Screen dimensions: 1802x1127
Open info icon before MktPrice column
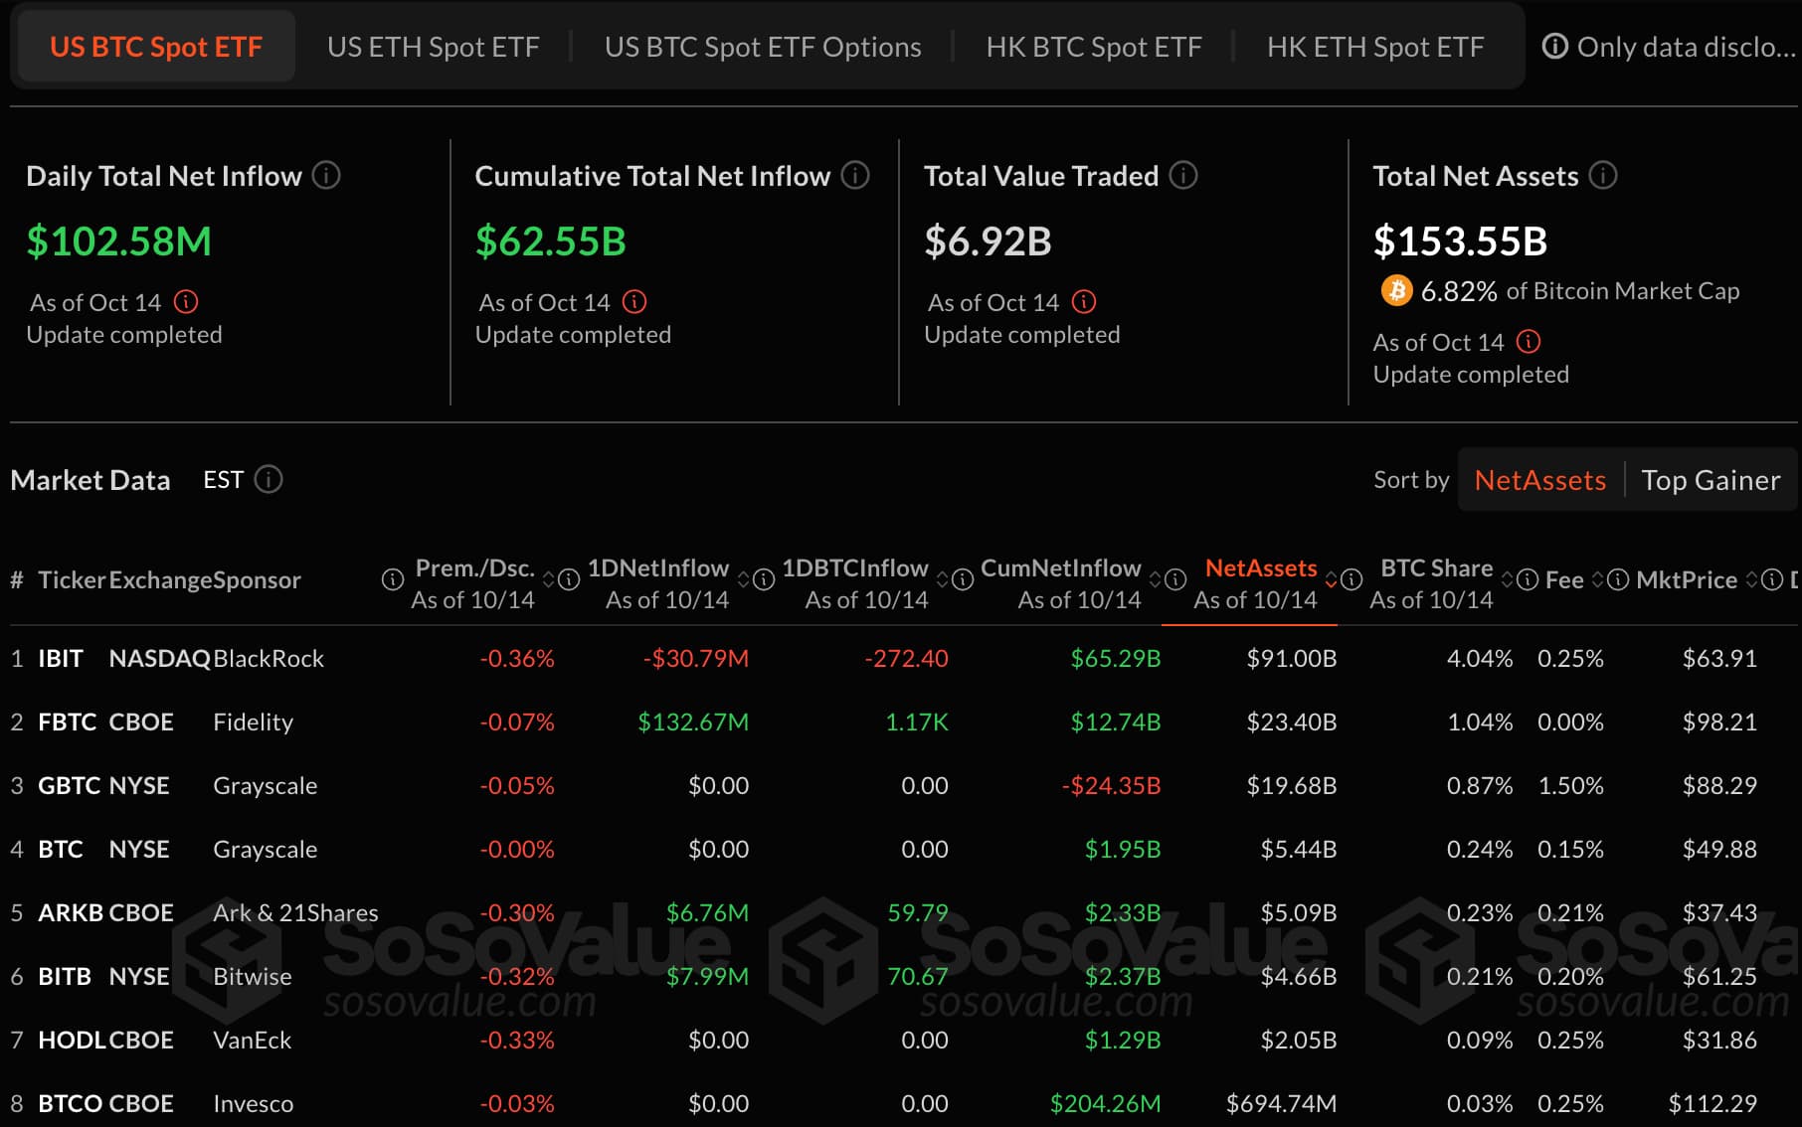click(1618, 579)
